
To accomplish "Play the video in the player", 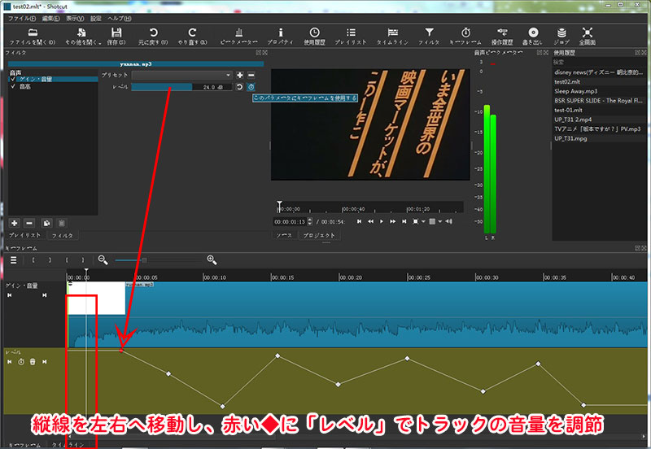I will coord(382,221).
